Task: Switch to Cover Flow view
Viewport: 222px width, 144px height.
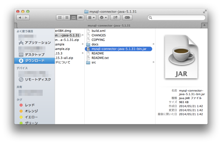Action: coord(80,17)
